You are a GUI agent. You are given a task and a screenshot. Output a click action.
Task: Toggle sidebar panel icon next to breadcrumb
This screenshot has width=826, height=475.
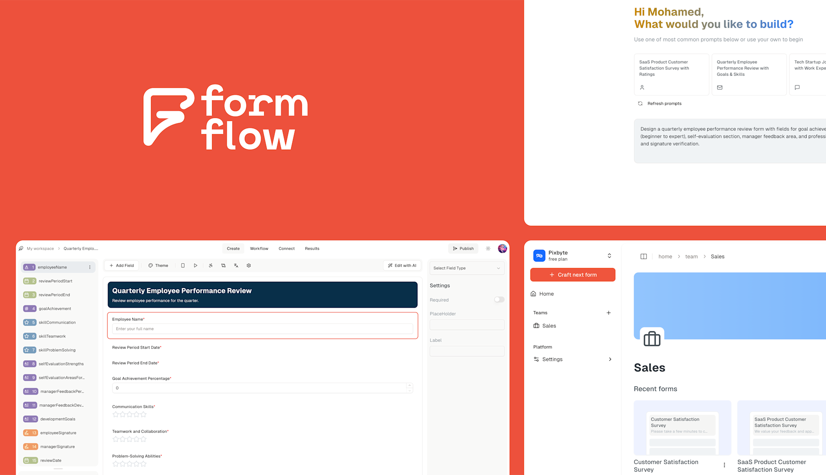(x=644, y=256)
